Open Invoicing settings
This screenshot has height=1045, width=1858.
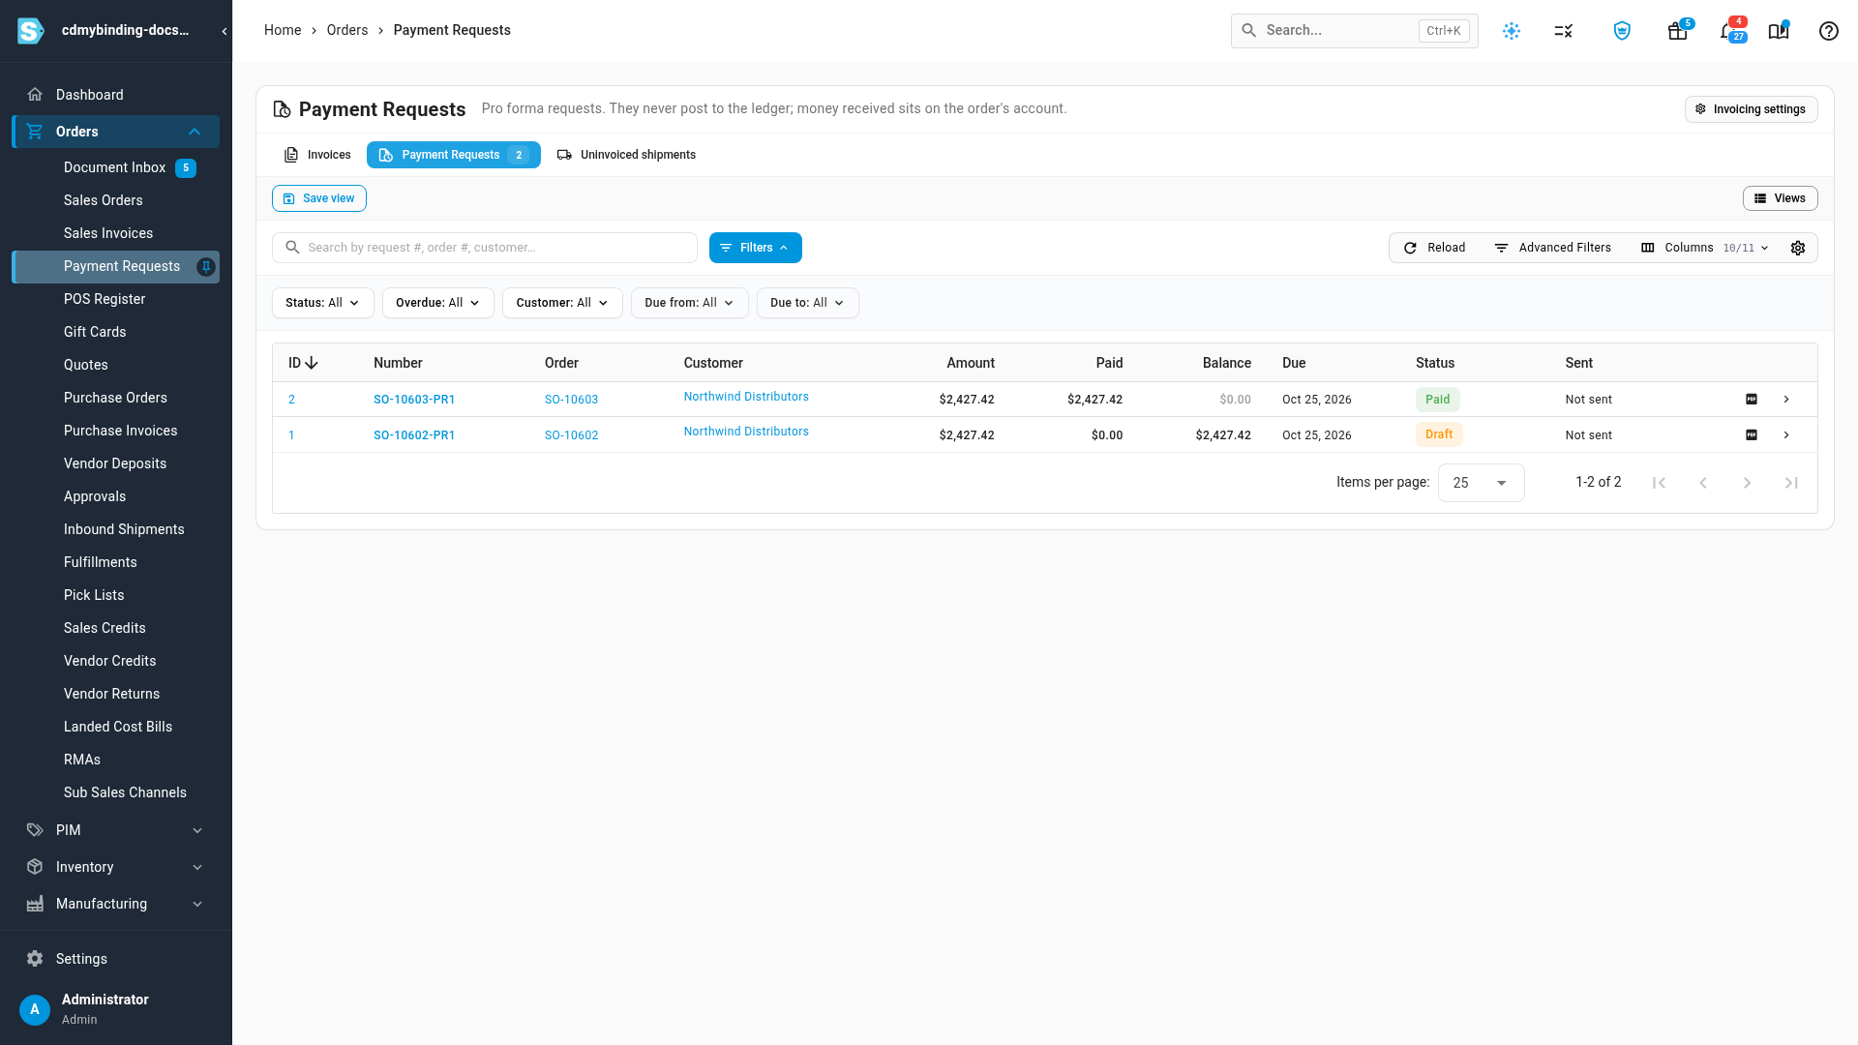tap(1751, 109)
